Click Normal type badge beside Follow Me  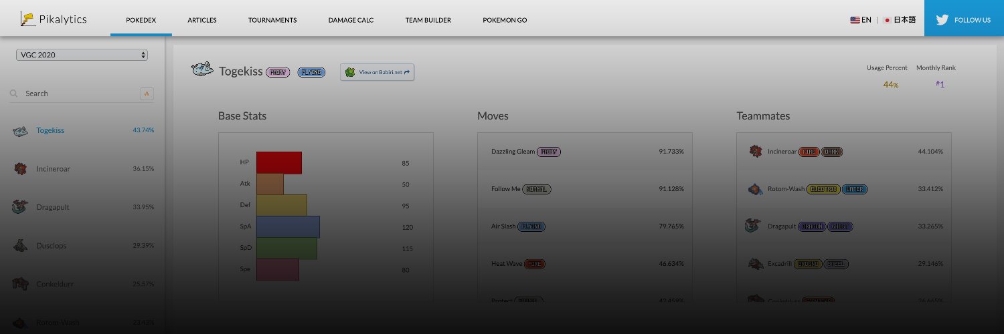pos(536,189)
